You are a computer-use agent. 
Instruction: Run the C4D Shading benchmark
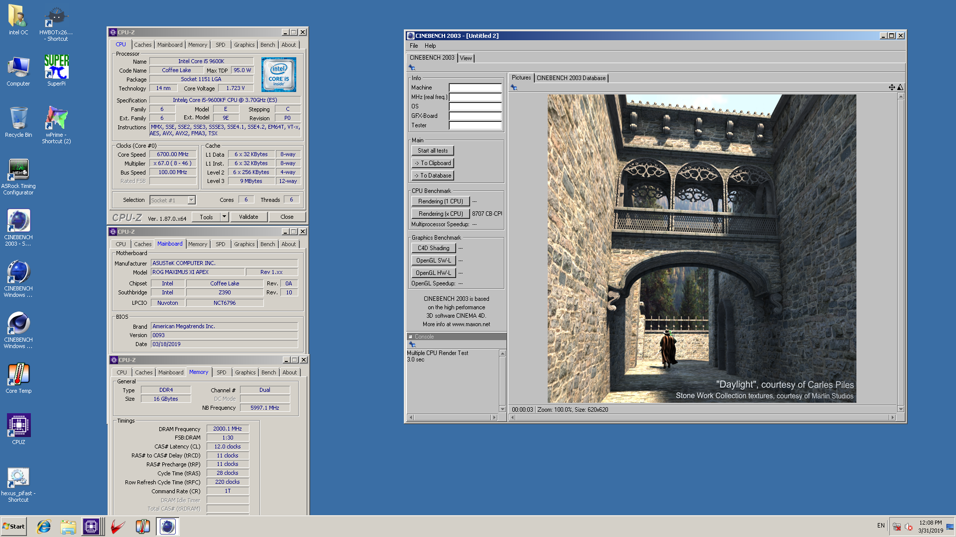434,248
